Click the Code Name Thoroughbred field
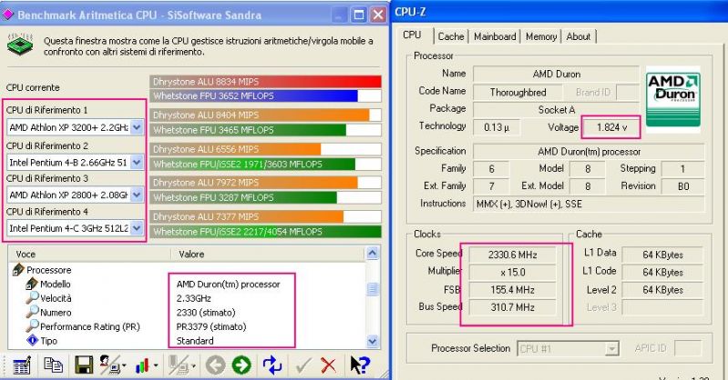 518,92
